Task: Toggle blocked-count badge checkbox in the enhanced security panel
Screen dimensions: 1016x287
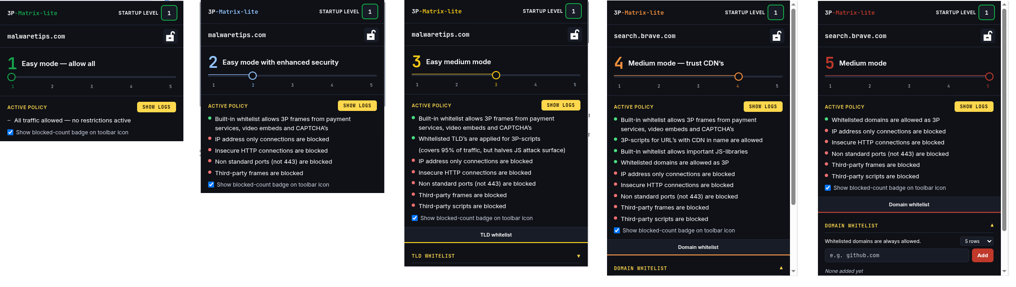Action: tap(211, 184)
